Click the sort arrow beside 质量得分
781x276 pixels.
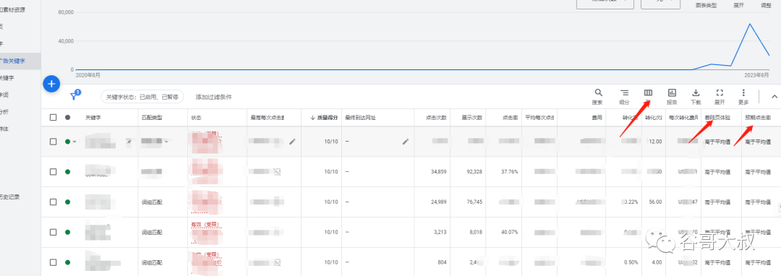312,118
